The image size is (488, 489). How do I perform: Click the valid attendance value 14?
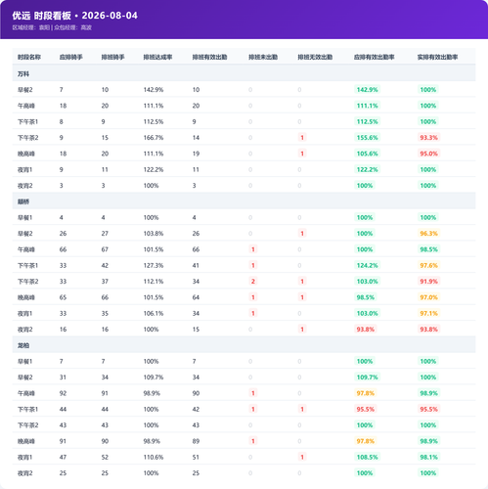point(196,138)
